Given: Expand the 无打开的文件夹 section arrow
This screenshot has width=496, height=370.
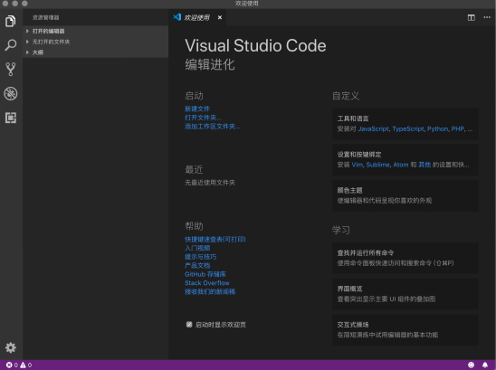Looking at the screenshot, I should pyautogui.click(x=27, y=42).
